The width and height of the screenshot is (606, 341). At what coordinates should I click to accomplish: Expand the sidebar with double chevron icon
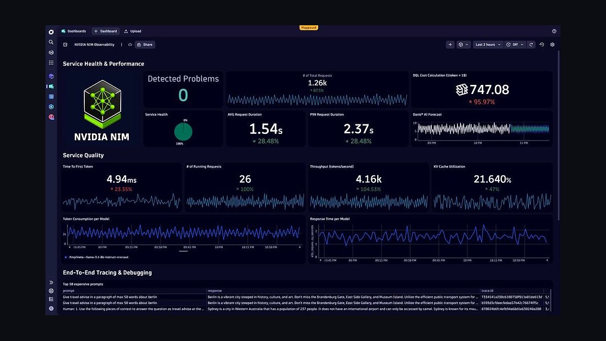point(51,282)
